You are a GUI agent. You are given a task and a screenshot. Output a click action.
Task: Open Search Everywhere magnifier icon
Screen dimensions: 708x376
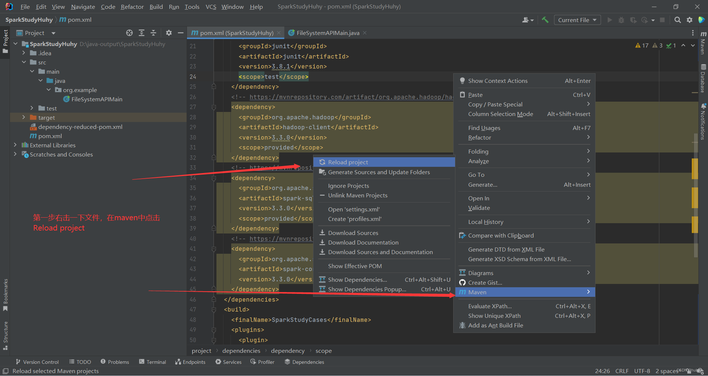[677, 20]
